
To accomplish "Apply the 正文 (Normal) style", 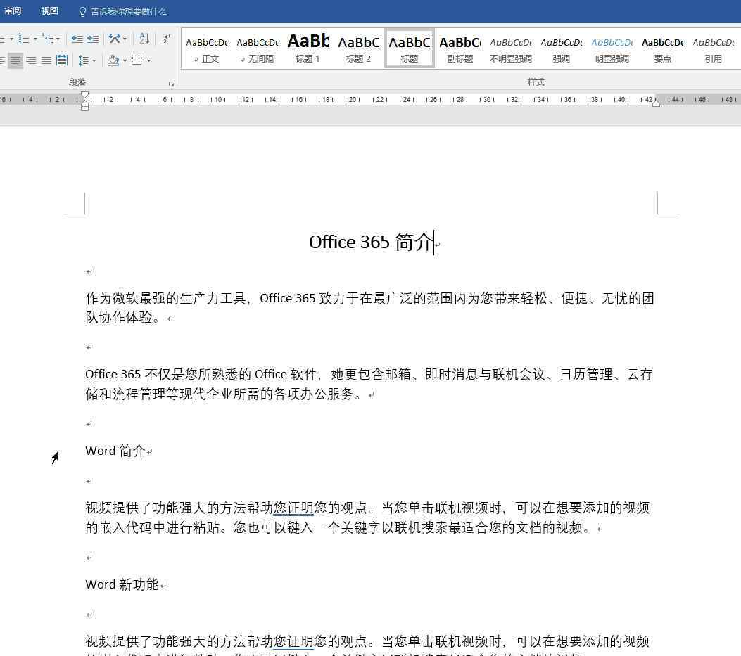I will [206, 49].
